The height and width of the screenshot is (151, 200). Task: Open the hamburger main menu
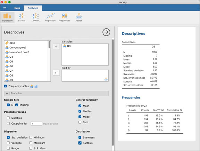point(5,8)
